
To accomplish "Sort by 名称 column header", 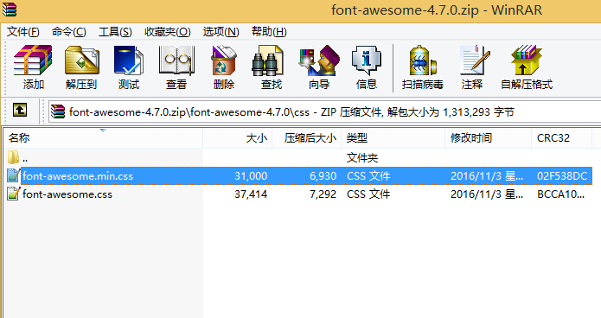I will [103, 138].
